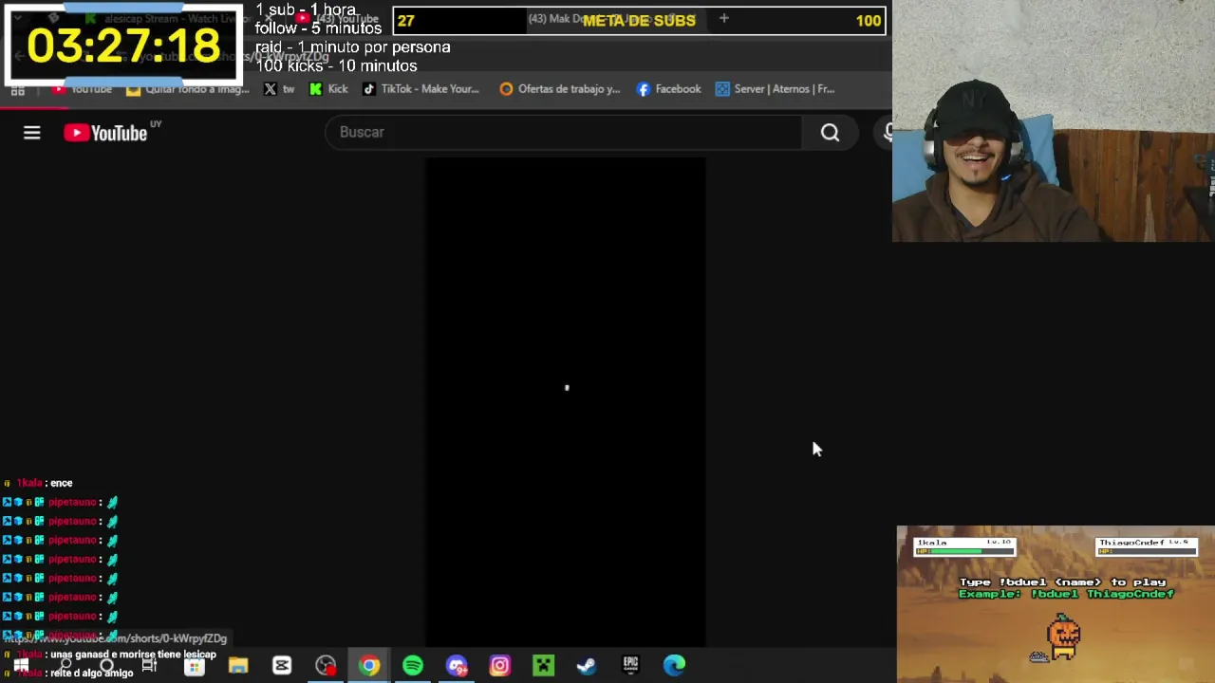
Task: Open the YouTube bookmark
Action: point(82,89)
